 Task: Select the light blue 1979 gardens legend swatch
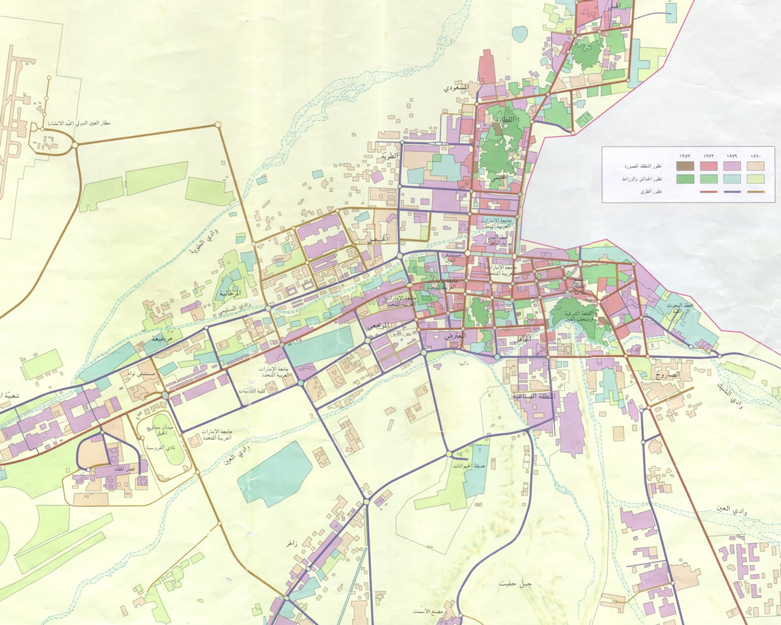732,180
